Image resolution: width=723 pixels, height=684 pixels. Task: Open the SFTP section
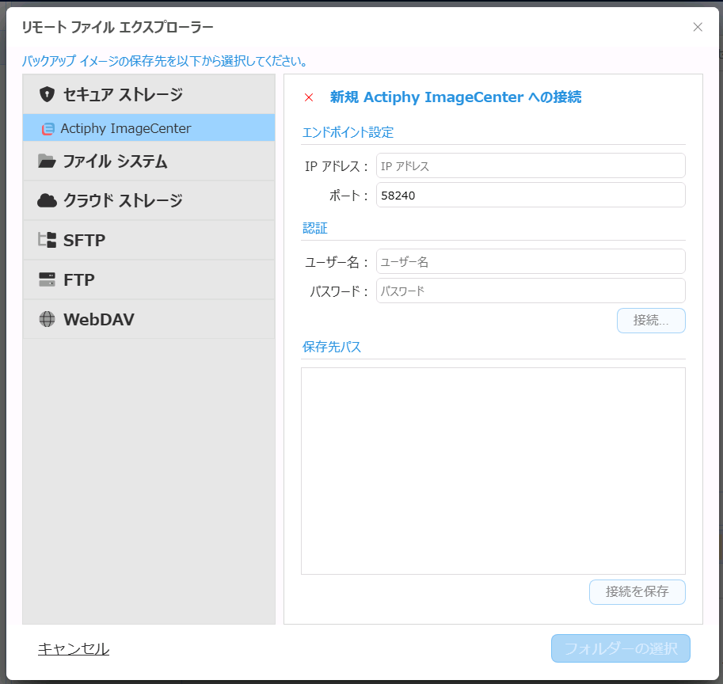pyautogui.click(x=84, y=241)
